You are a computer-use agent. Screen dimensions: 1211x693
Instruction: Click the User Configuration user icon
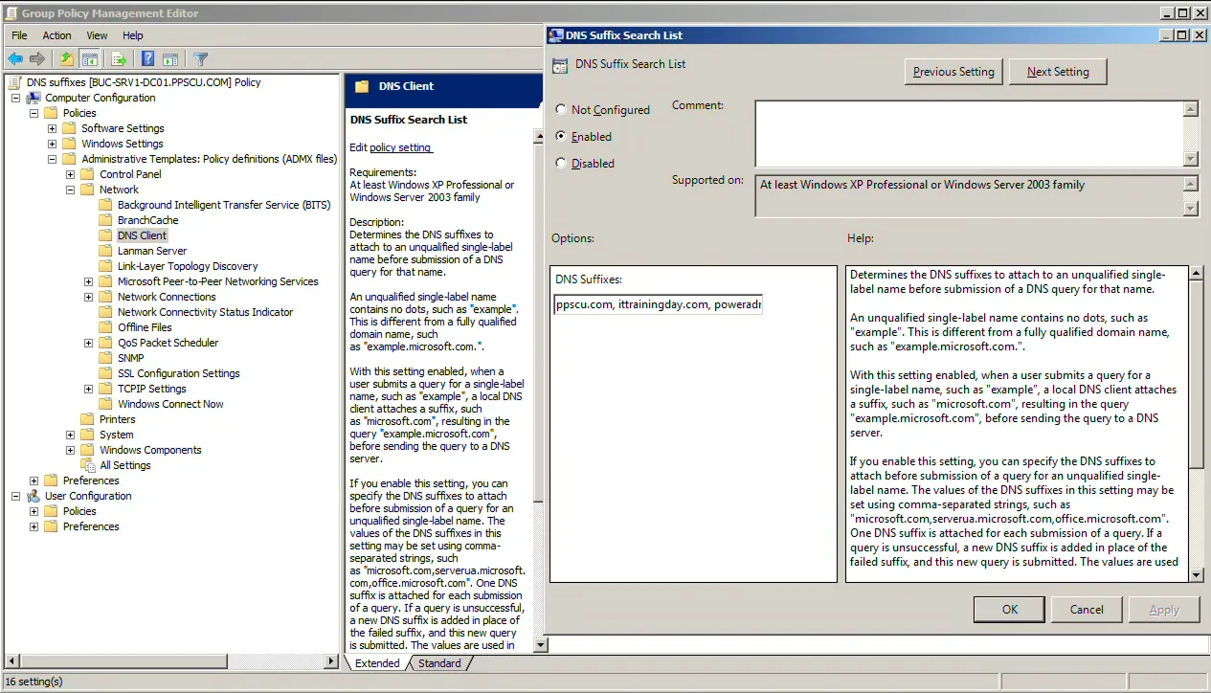point(34,496)
